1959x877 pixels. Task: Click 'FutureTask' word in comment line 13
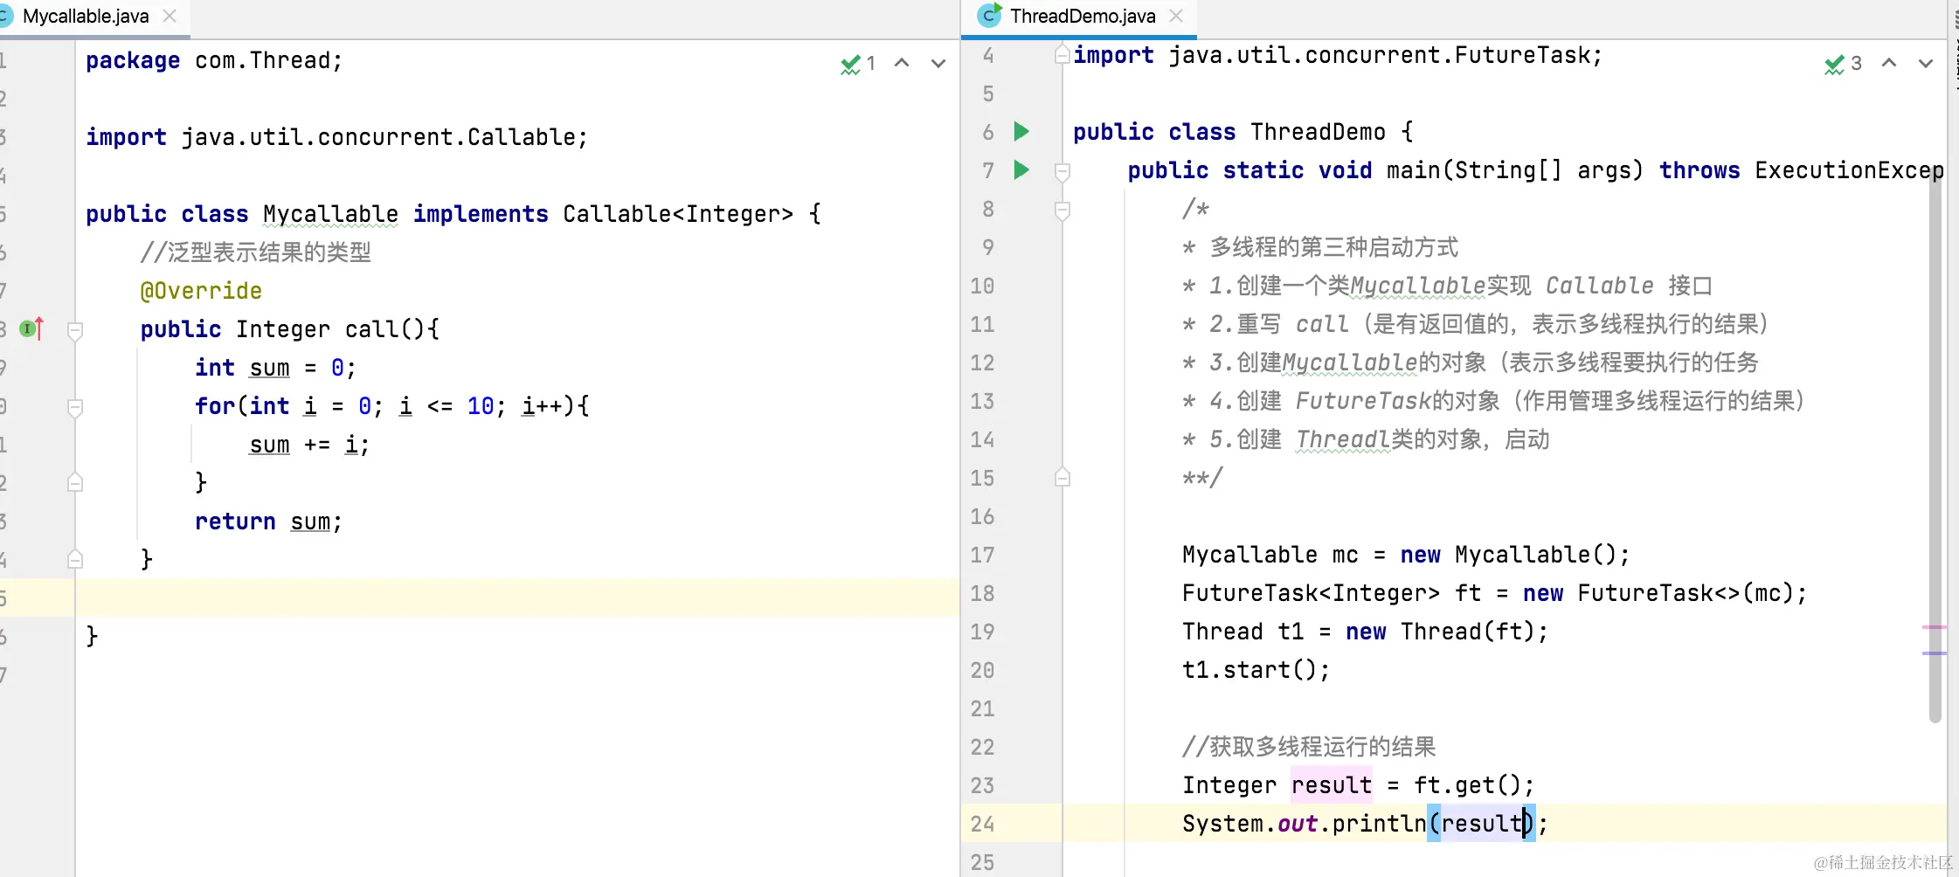(1363, 401)
